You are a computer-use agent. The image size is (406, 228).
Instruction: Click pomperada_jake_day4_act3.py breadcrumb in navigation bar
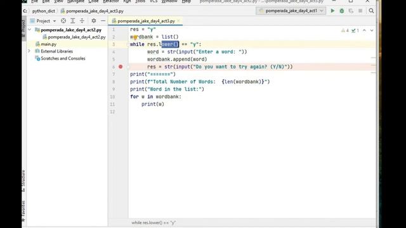(95, 11)
